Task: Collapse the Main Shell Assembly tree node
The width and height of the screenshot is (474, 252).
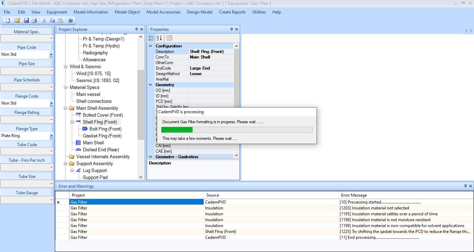Action: point(66,108)
